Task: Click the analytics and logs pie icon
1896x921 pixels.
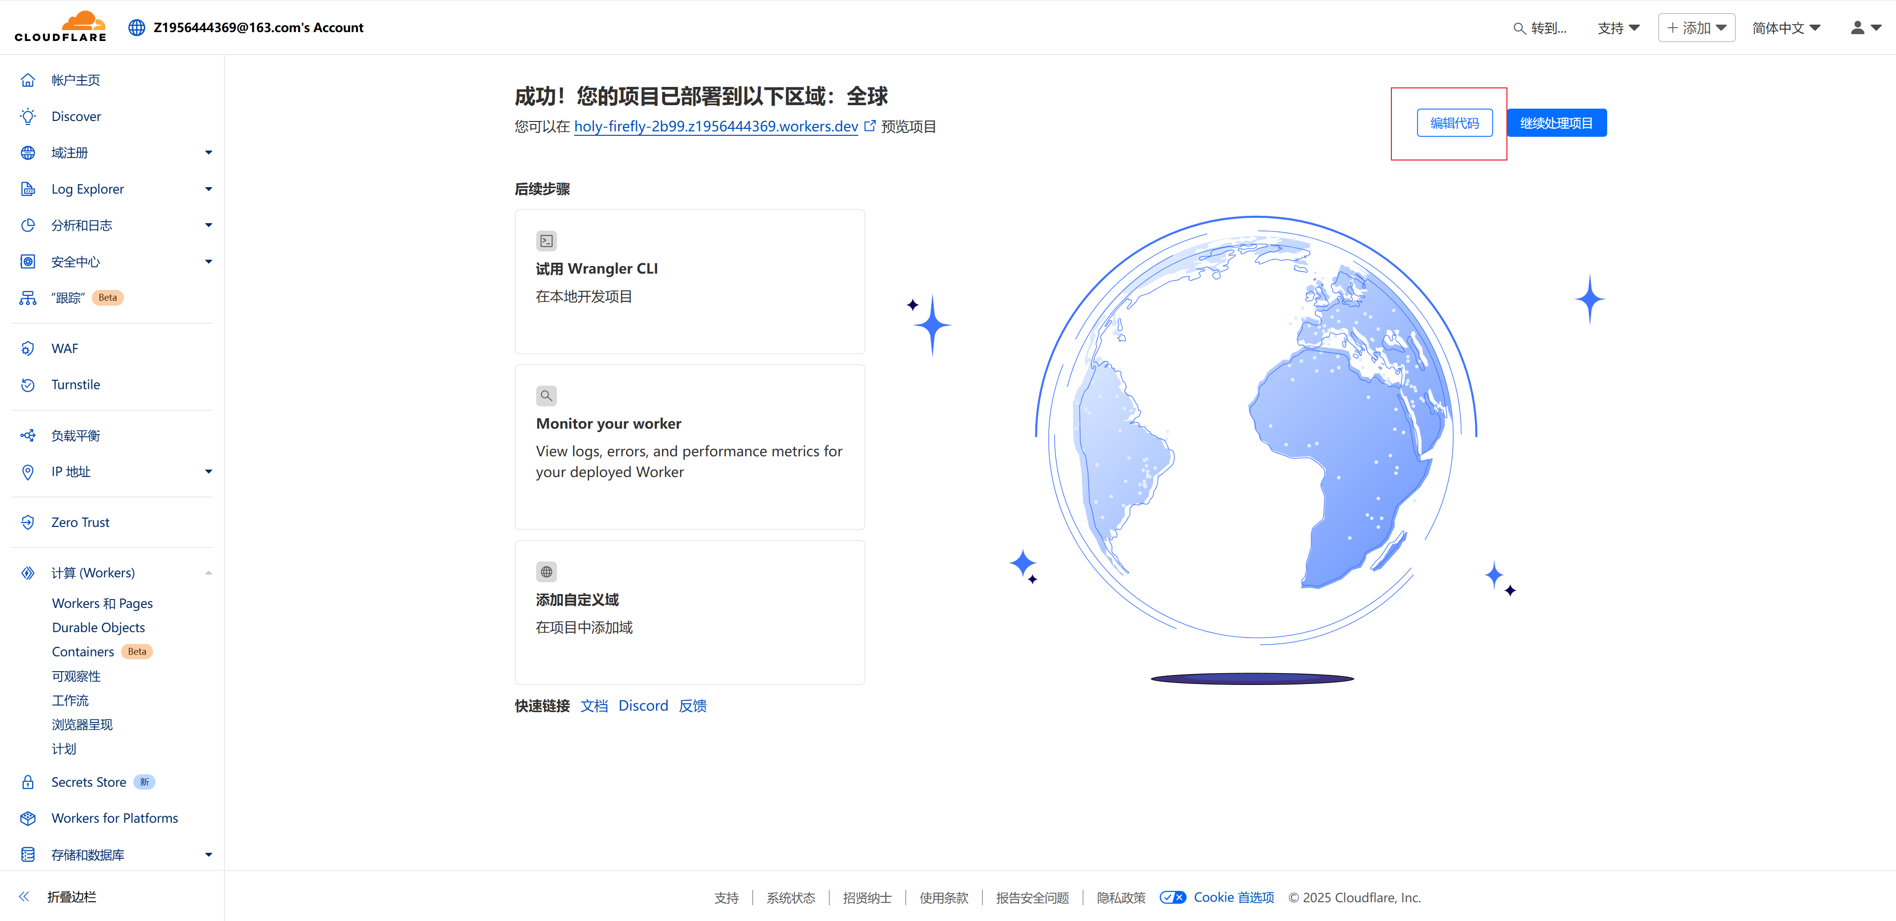Action: [x=28, y=225]
